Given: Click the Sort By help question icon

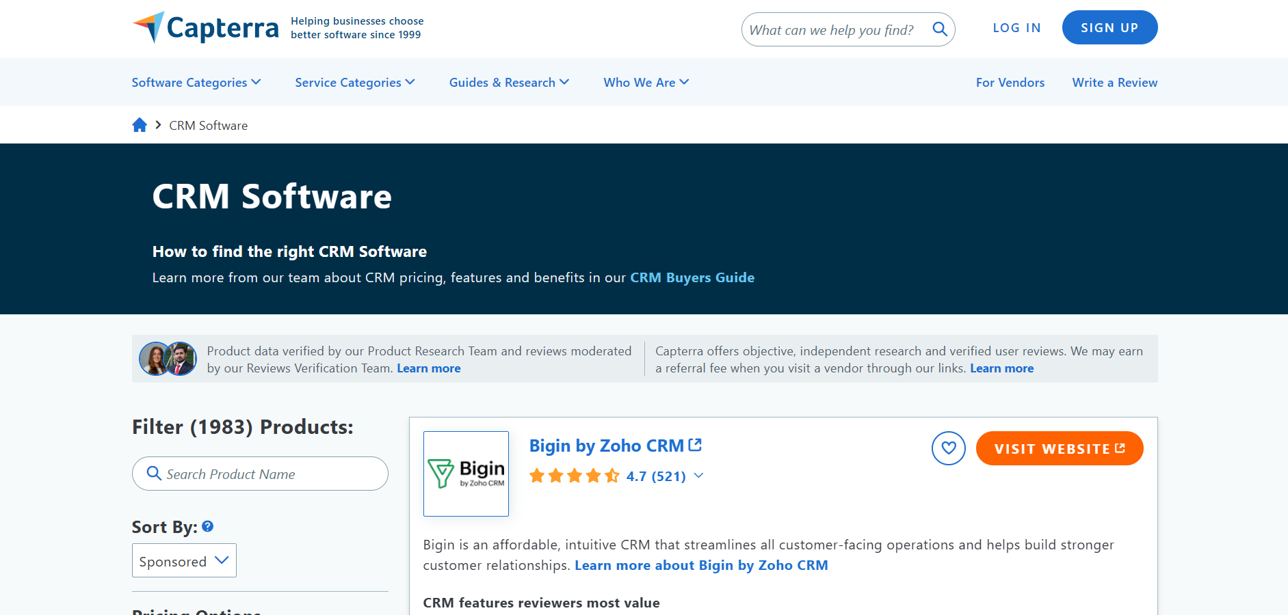Looking at the screenshot, I should tap(208, 526).
